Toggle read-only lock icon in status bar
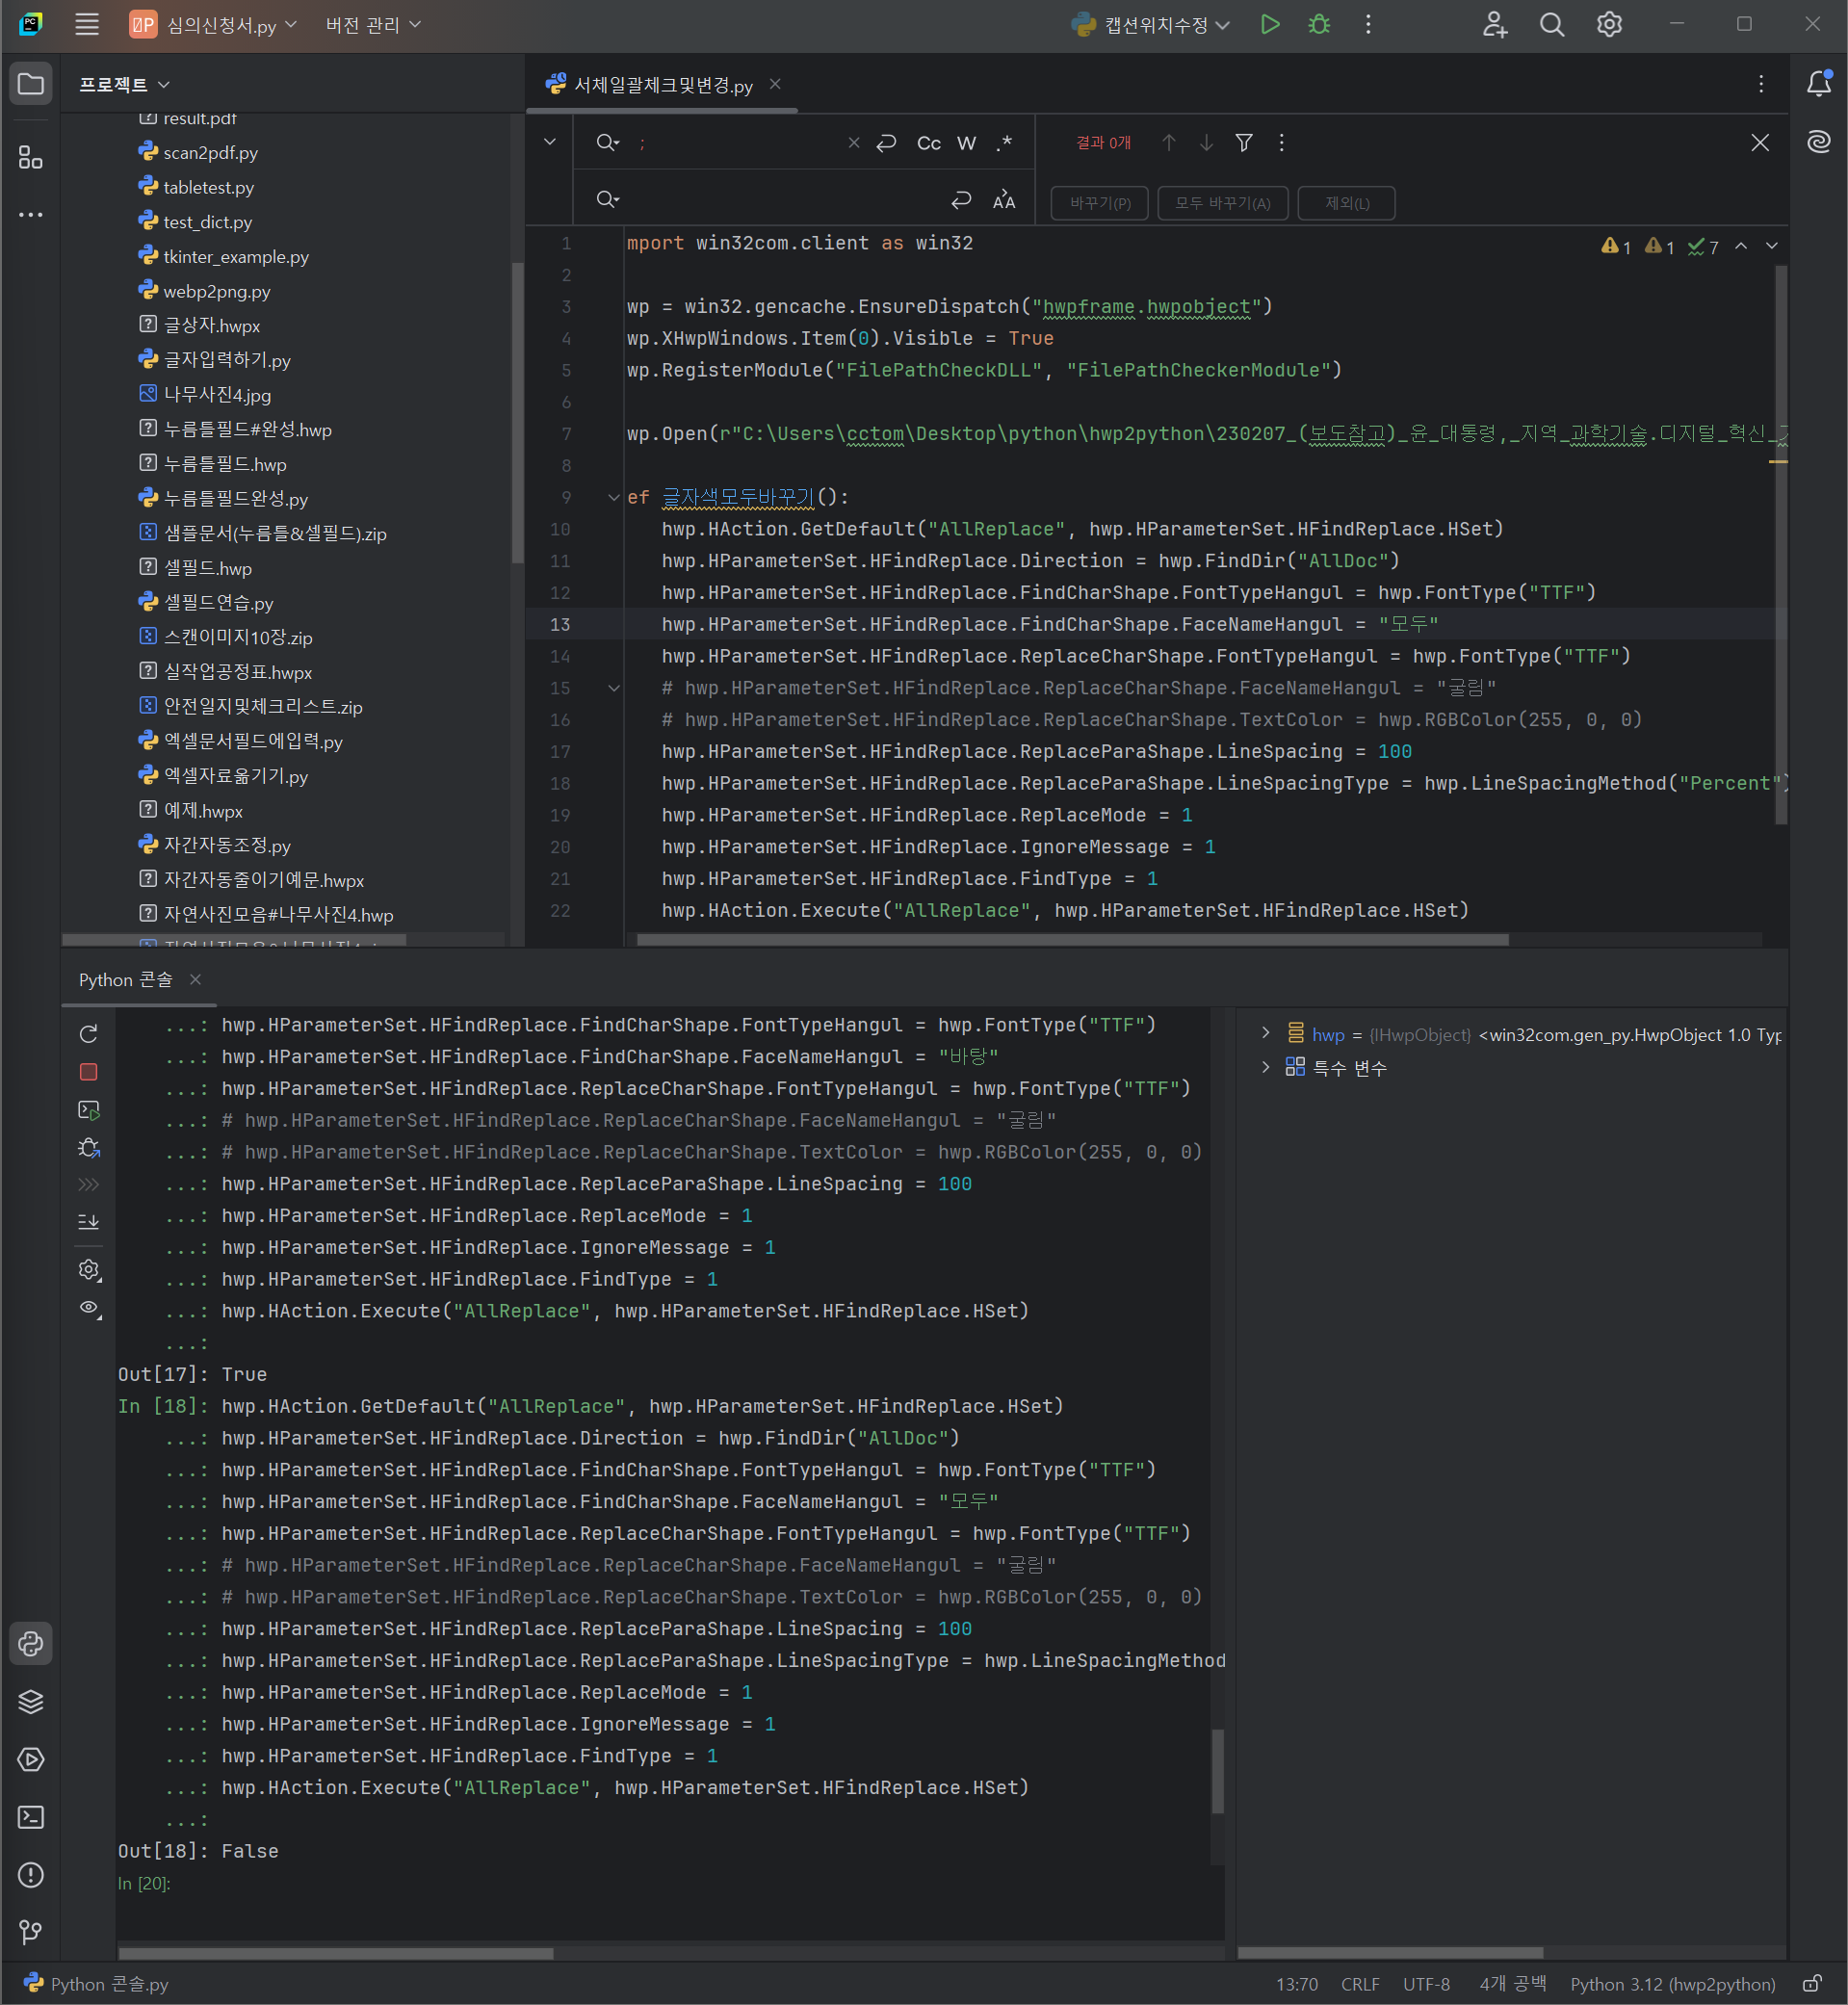 (1812, 1984)
